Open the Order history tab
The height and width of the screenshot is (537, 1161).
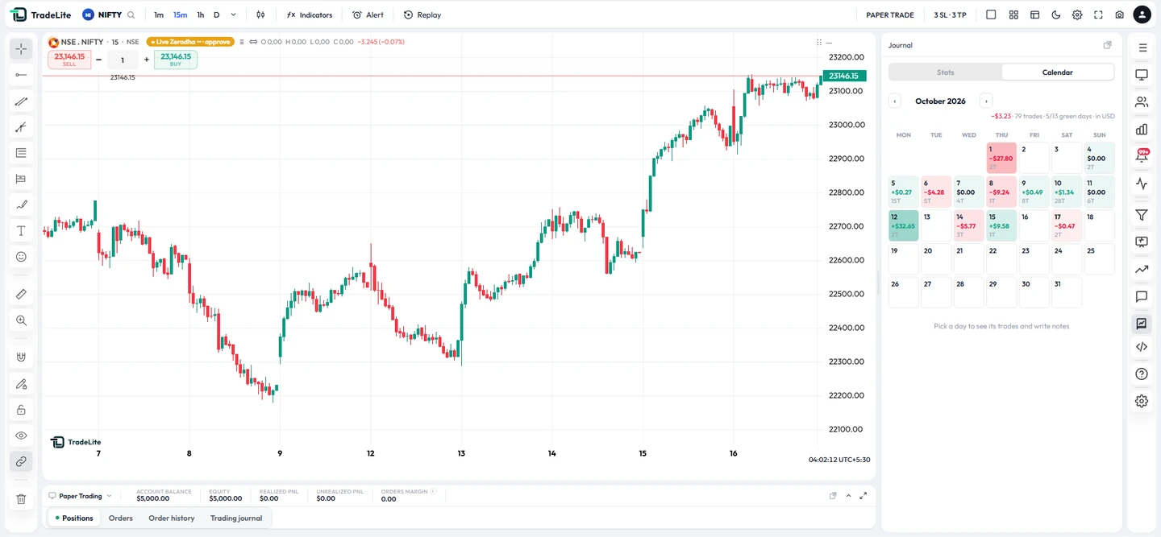[172, 518]
